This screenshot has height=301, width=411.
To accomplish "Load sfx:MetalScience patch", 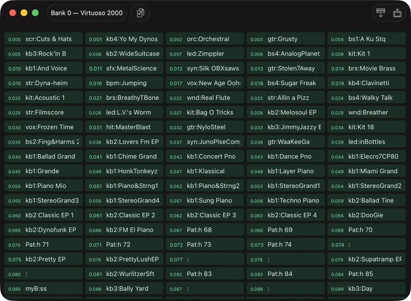I will pyautogui.click(x=124, y=68).
